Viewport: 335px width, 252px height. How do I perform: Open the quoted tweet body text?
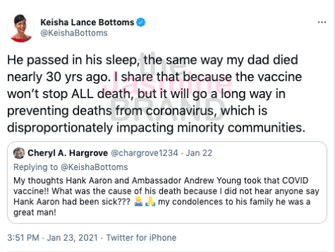tap(166, 197)
